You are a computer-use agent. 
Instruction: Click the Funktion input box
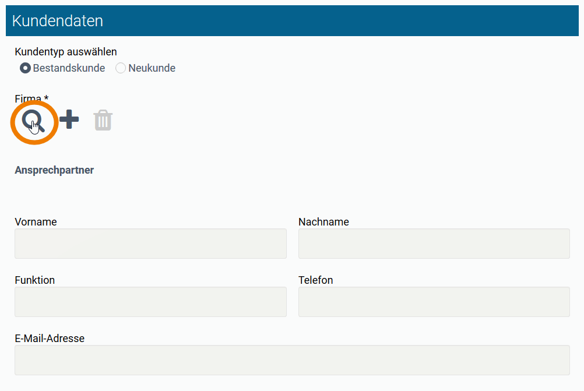pyautogui.click(x=150, y=302)
